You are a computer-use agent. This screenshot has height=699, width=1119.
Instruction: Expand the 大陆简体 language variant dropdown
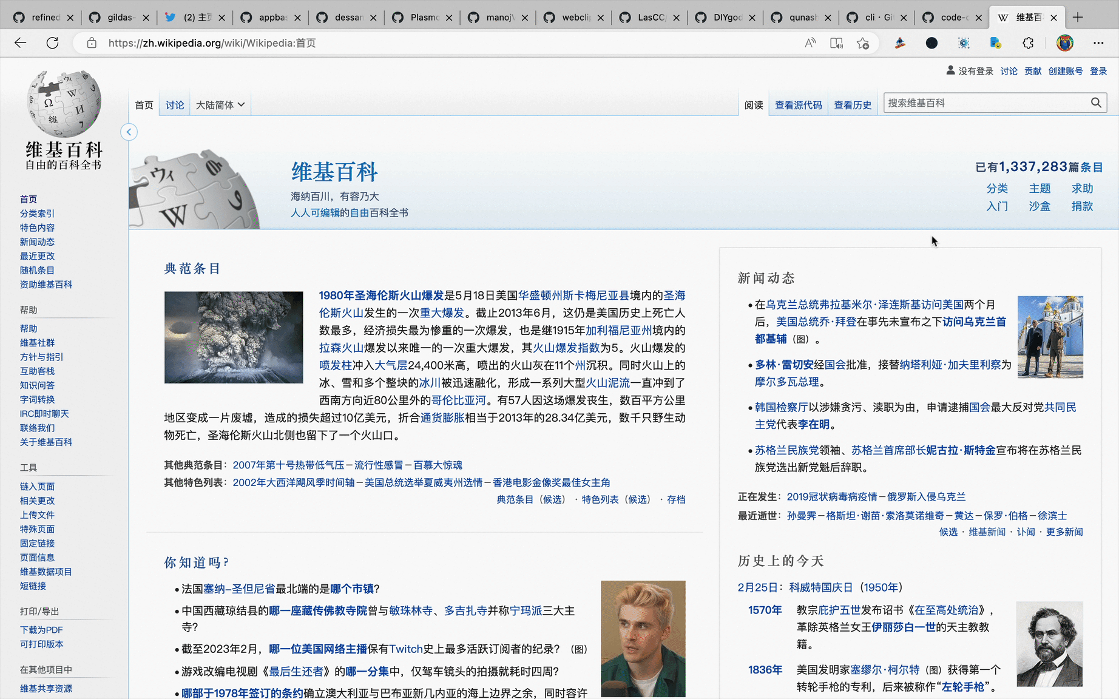(x=220, y=105)
